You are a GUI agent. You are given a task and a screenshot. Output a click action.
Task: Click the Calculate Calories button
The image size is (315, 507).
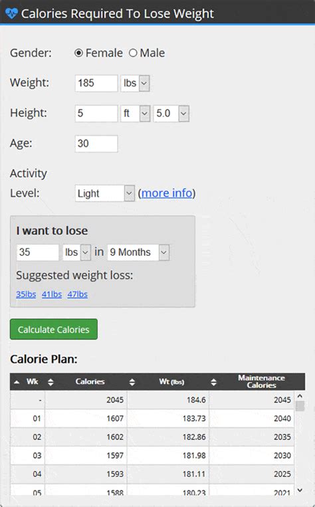pyautogui.click(x=54, y=330)
